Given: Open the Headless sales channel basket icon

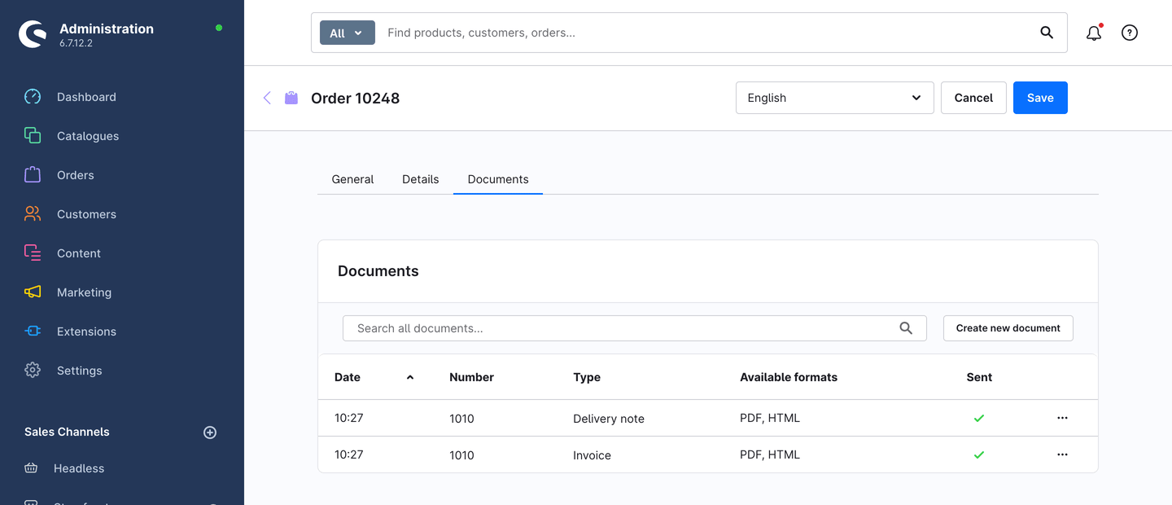Looking at the screenshot, I should pyautogui.click(x=31, y=468).
